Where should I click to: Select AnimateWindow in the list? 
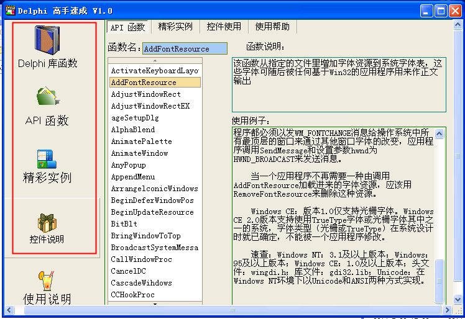tap(155, 153)
